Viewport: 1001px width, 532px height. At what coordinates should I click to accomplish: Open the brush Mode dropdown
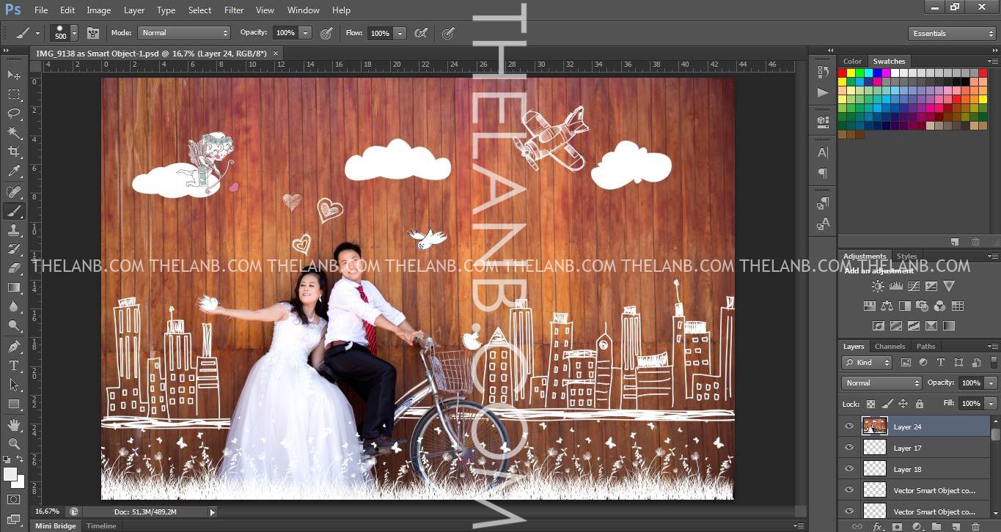pos(185,33)
